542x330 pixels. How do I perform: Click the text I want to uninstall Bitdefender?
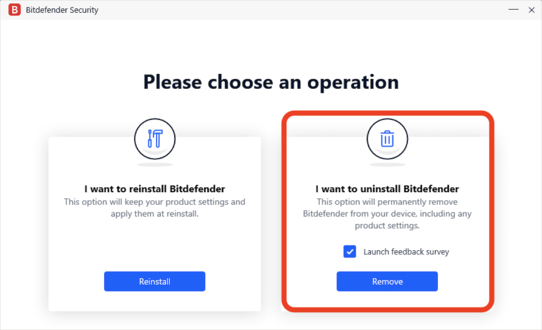(x=387, y=188)
